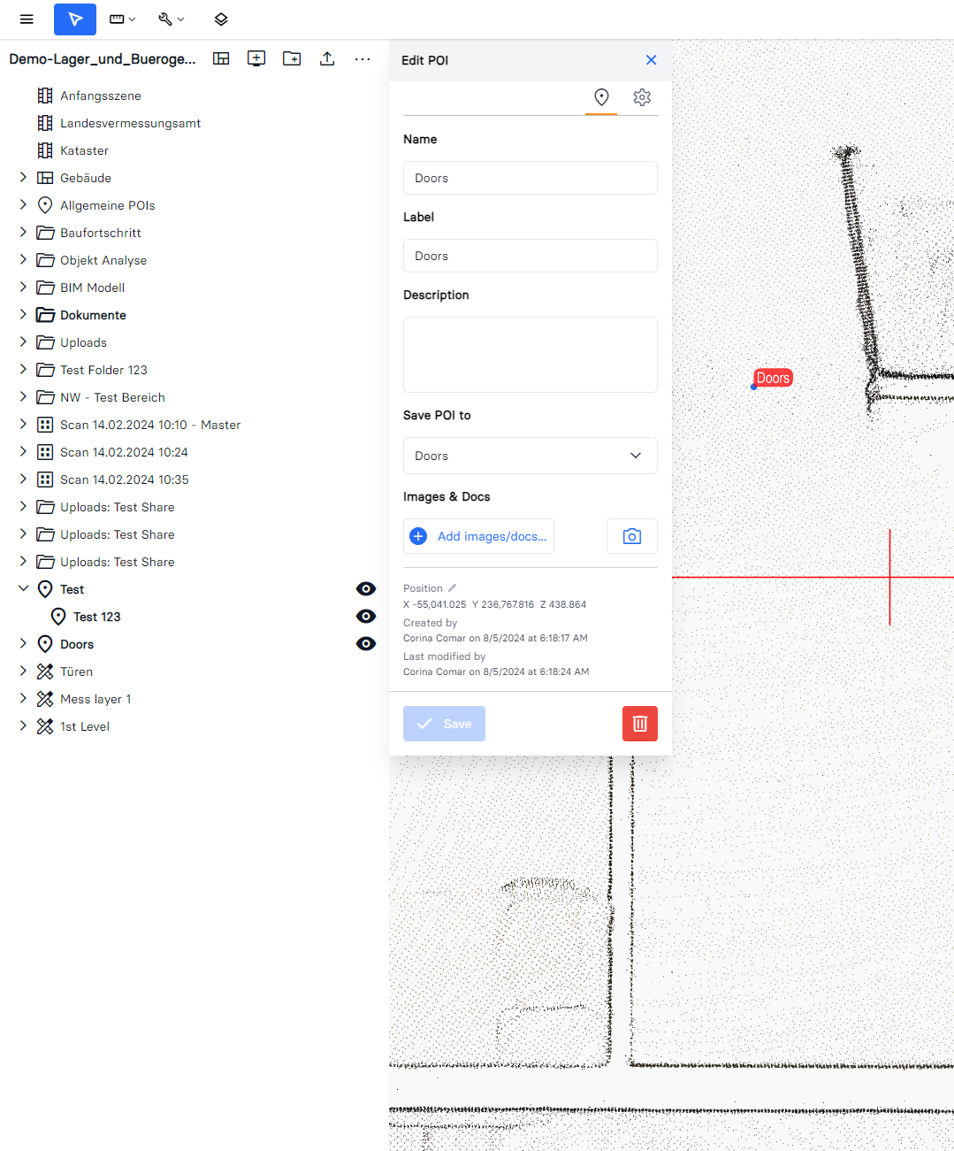
Task: Take a screenshot with camera icon
Action: click(x=631, y=536)
